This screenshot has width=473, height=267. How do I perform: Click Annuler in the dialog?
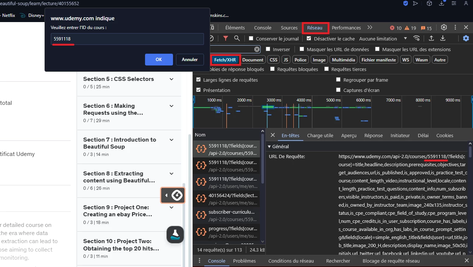(190, 60)
